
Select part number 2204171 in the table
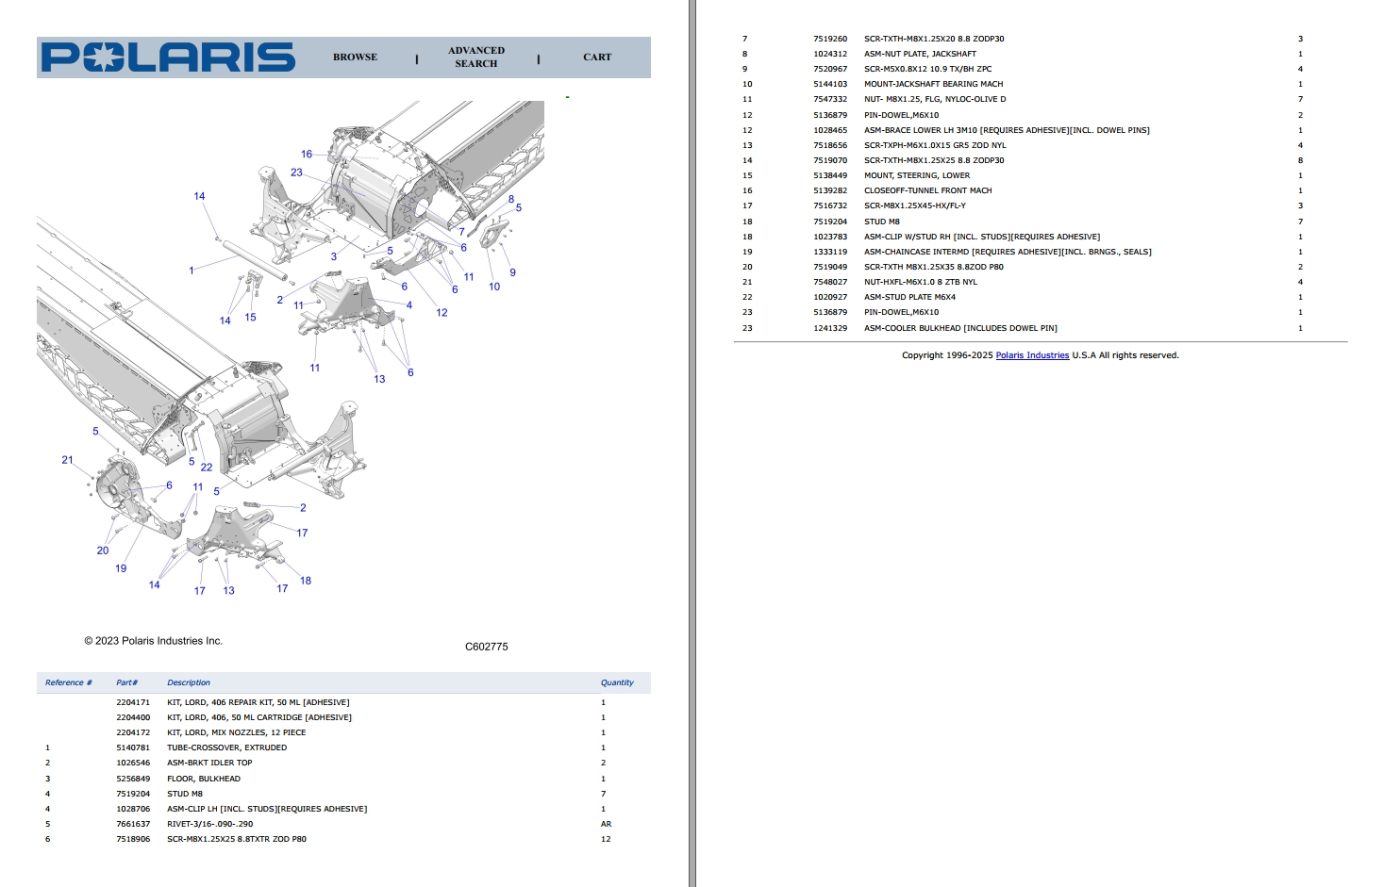[133, 702]
